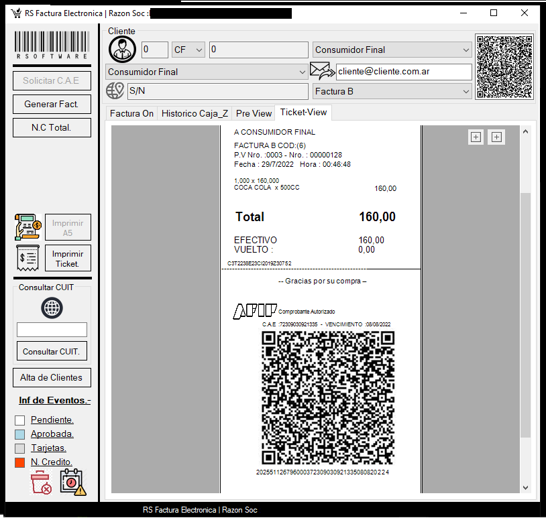Image resolution: width=546 pixels, height=520 pixels.
Task: Toggle the Aprobada light blue box
Action: coord(20,434)
